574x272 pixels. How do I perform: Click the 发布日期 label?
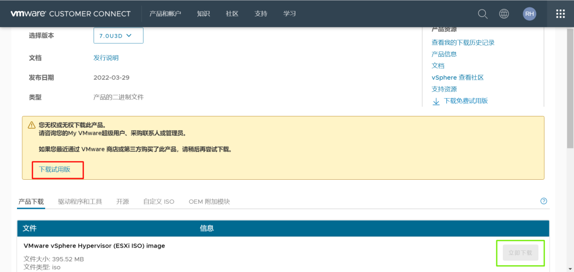coord(41,78)
